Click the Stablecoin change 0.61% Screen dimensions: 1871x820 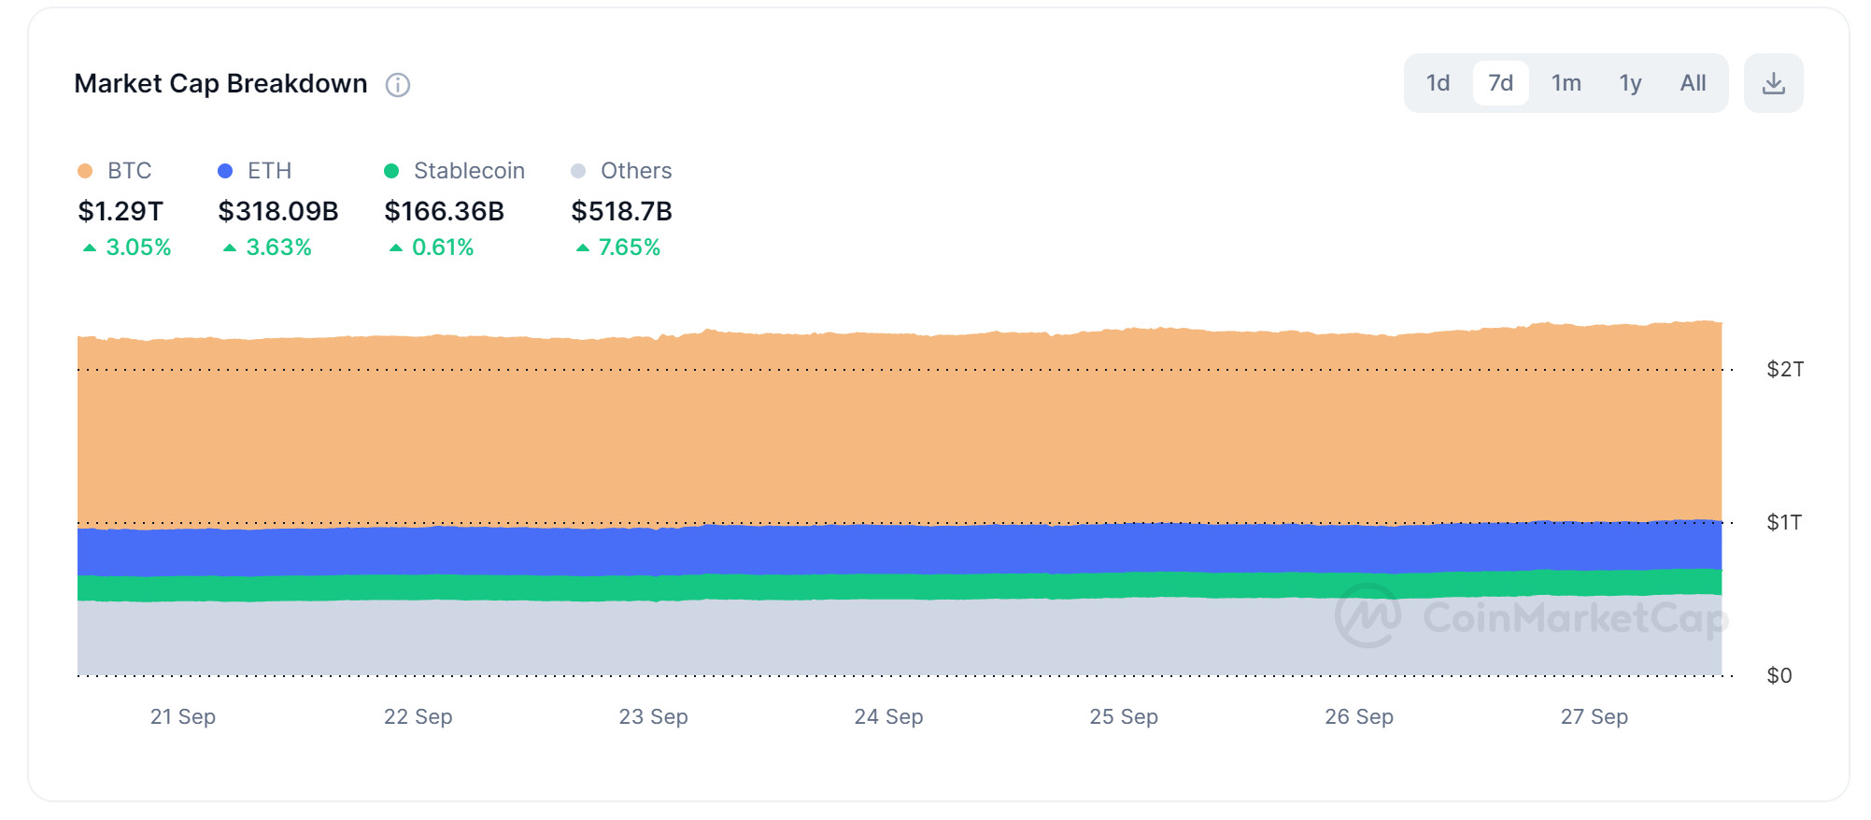[432, 247]
